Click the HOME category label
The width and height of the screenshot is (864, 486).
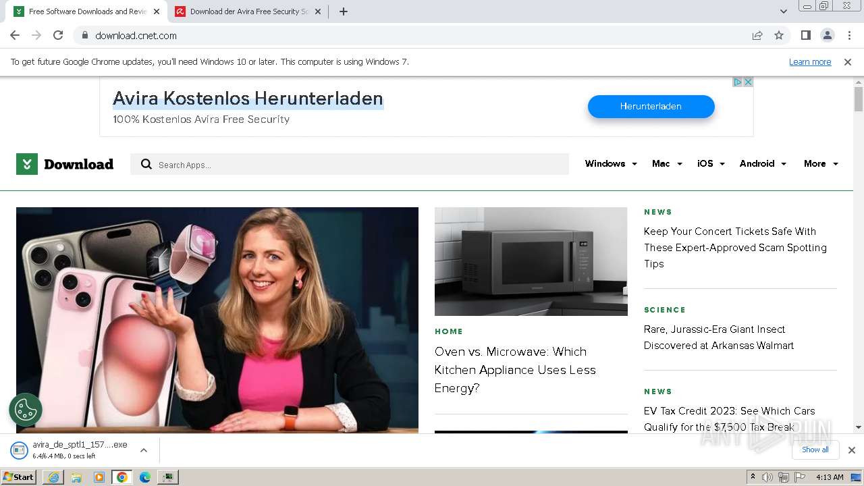click(x=449, y=331)
